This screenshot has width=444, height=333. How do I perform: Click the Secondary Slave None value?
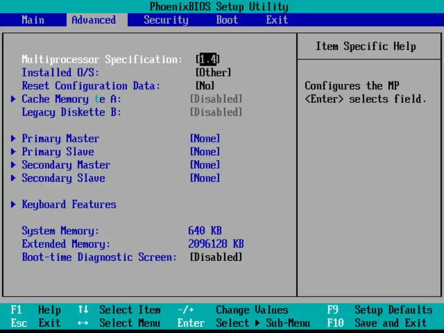pos(205,178)
